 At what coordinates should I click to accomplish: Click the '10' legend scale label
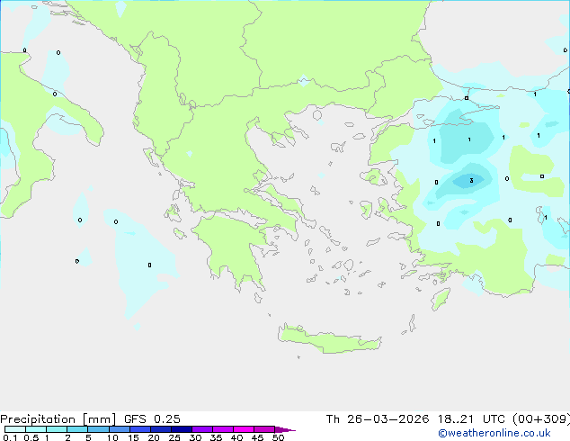tap(112, 437)
